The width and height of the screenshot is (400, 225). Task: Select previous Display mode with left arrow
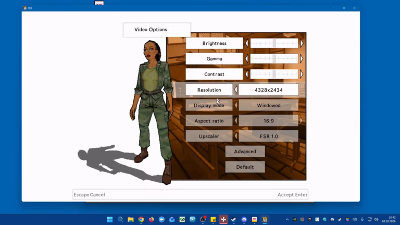tap(236, 105)
